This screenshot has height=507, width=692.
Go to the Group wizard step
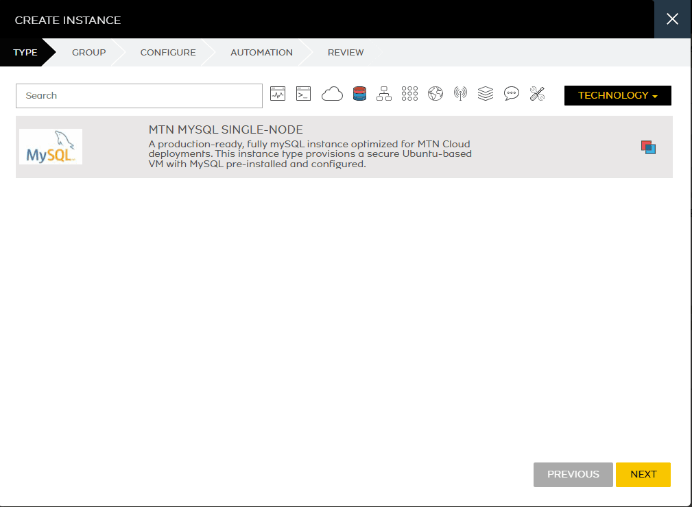pos(88,53)
